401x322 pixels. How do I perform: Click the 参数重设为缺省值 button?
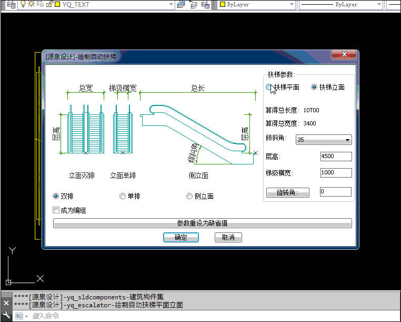[202, 223]
